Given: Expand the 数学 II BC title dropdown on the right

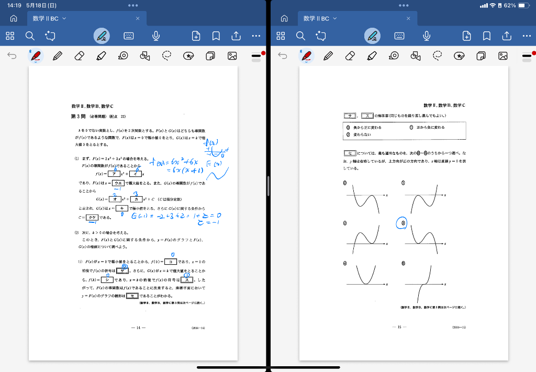Looking at the screenshot, I should pyautogui.click(x=335, y=18).
